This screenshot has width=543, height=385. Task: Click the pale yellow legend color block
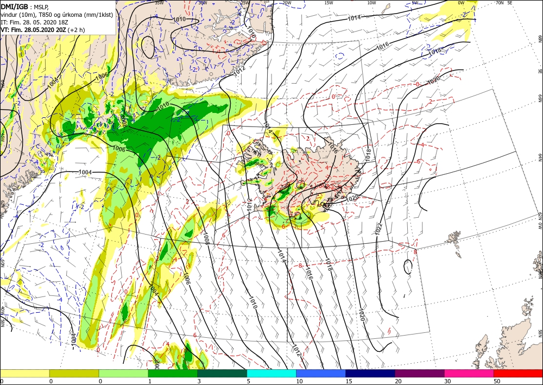24,373
